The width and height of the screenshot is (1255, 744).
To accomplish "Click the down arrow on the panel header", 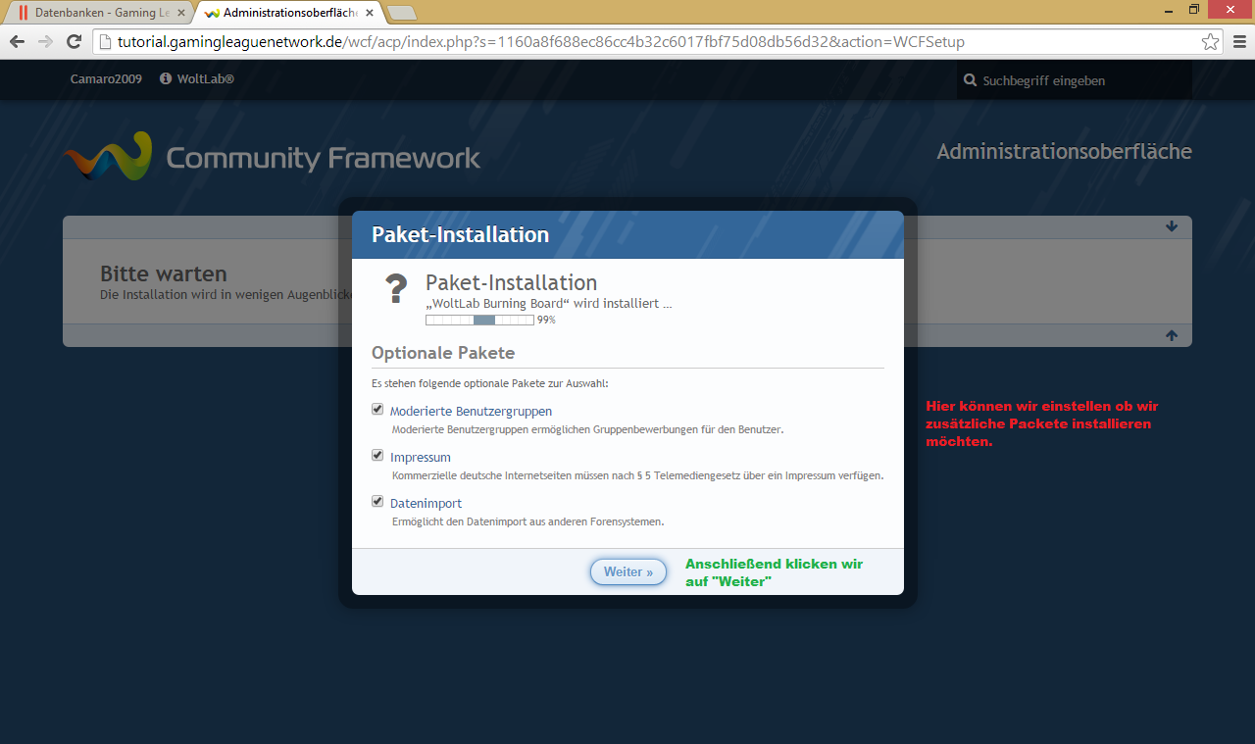I will pyautogui.click(x=1172, y=226).
